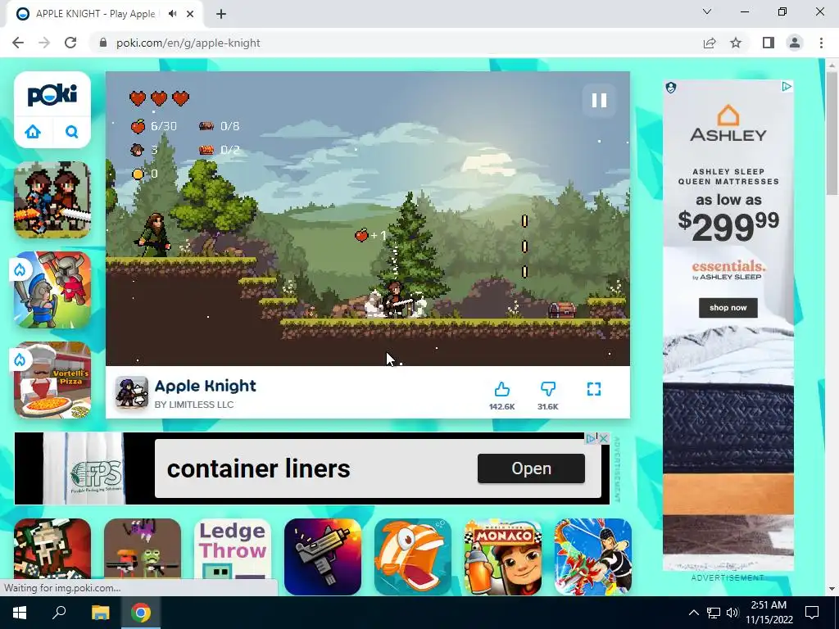
Task: Click Chrome icon in taskbar
Action: (141, 613)
